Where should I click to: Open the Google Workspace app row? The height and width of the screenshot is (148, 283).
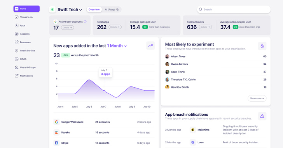click(x=104, y=122)
